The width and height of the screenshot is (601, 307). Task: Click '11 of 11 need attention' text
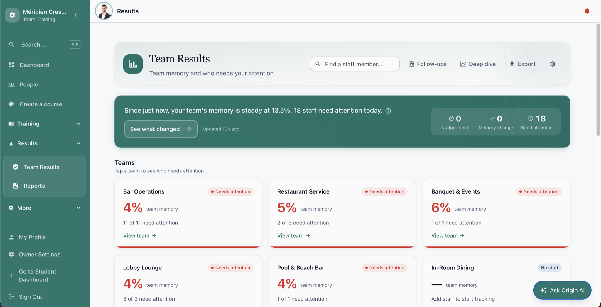coord(151,223)
